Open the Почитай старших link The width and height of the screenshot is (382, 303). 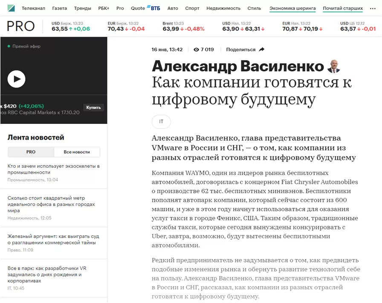(343, 9)
